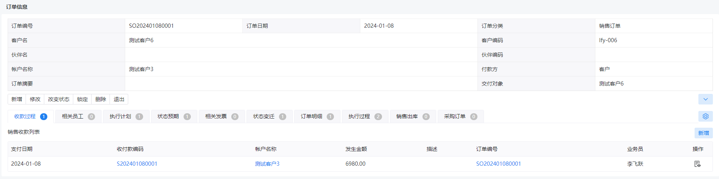Open the detail icon in 操作 column

(x=697, y=164)
